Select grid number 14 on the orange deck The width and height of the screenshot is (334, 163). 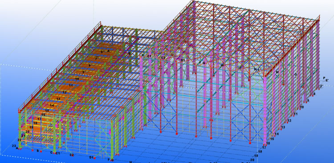pyautogui.click(x=52, y=105)
